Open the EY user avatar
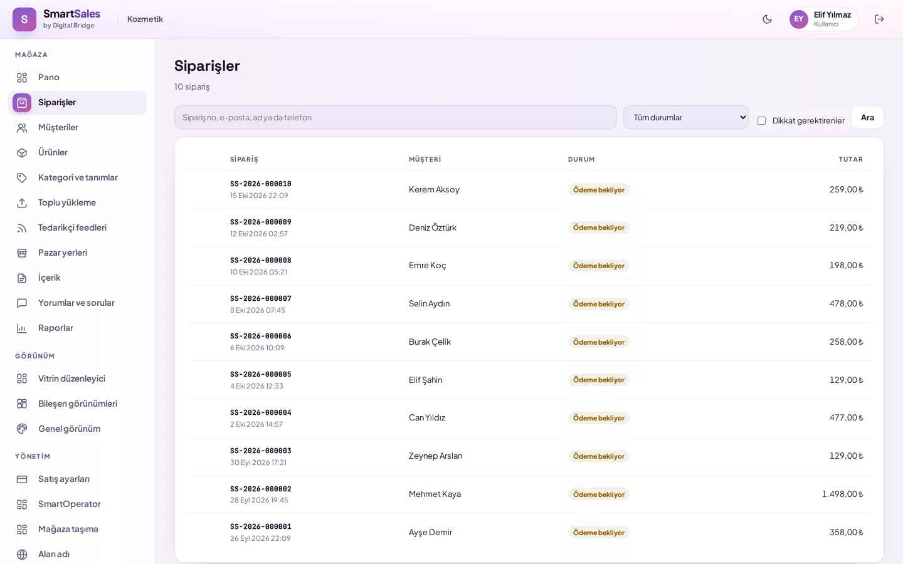 point(798,19)
